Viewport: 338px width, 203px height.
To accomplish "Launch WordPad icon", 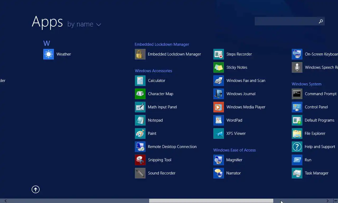I will click(219, 120).
